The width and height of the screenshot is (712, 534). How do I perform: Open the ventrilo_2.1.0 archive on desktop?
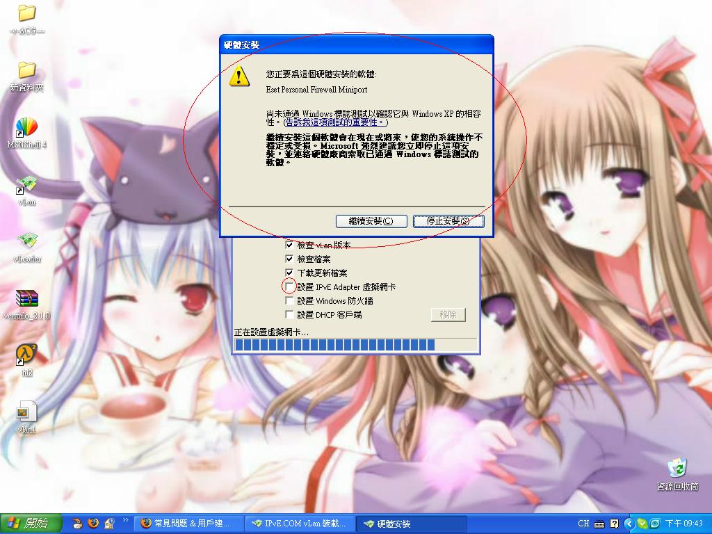(26, 299)
